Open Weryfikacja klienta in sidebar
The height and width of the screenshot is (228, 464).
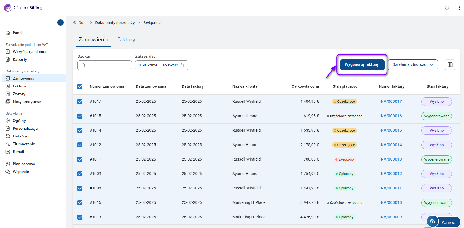(x=30, y=52)
